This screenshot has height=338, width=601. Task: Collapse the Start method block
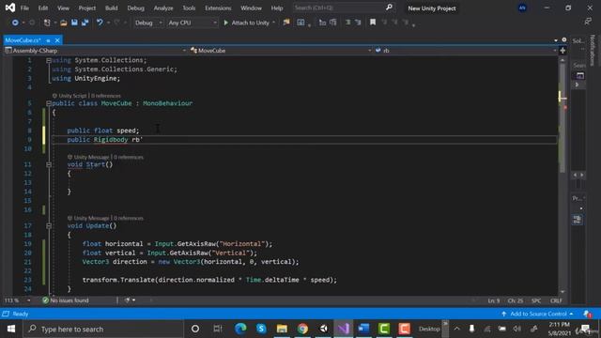pos(49,164)
